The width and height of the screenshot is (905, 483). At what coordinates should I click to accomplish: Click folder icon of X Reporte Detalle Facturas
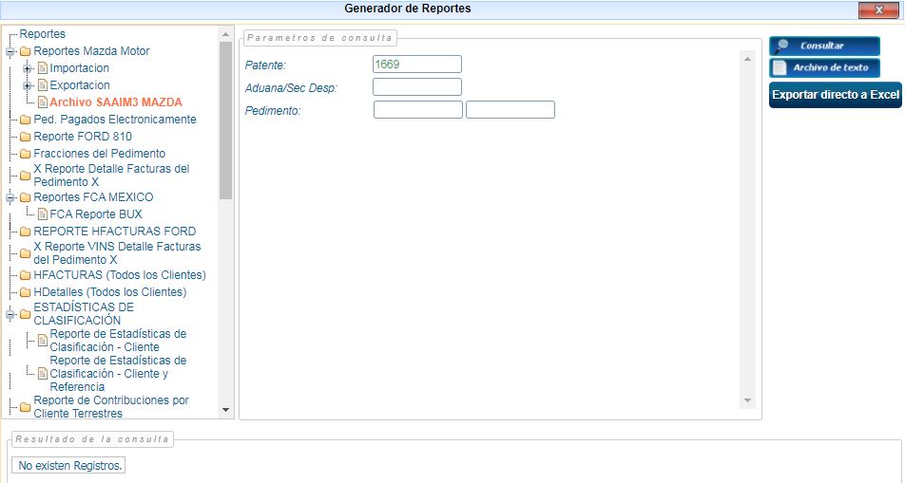(25, 176)
